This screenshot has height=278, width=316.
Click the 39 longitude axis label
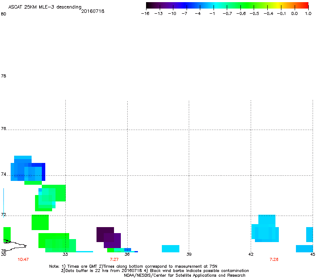(x=189, y=254)
